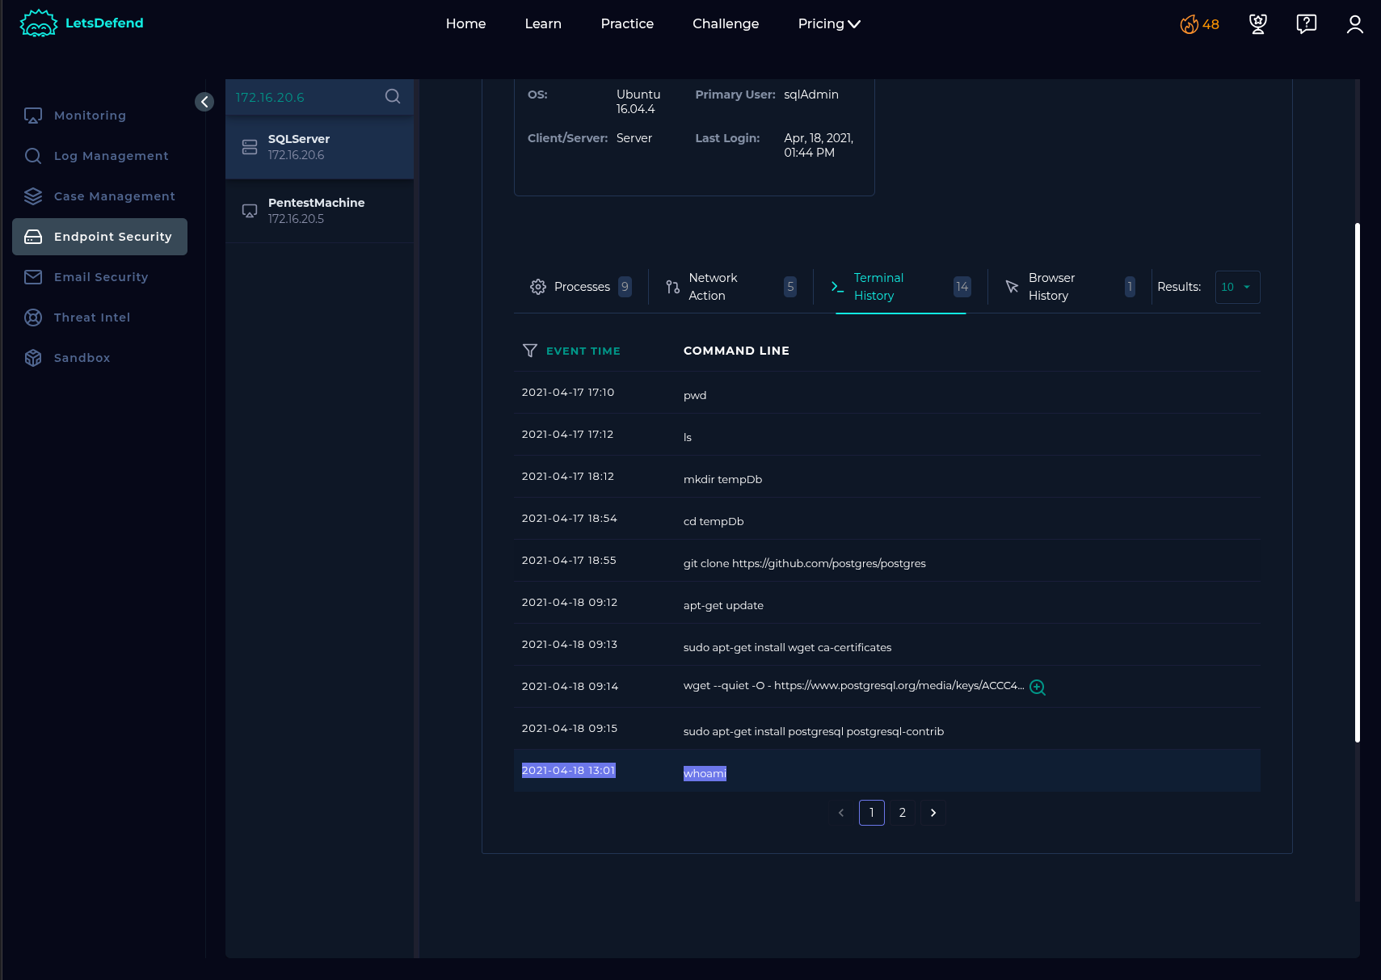Click the Threat Intel lifebuoy icon
The height and width of the screenshot is (980, 1381).
33,318
